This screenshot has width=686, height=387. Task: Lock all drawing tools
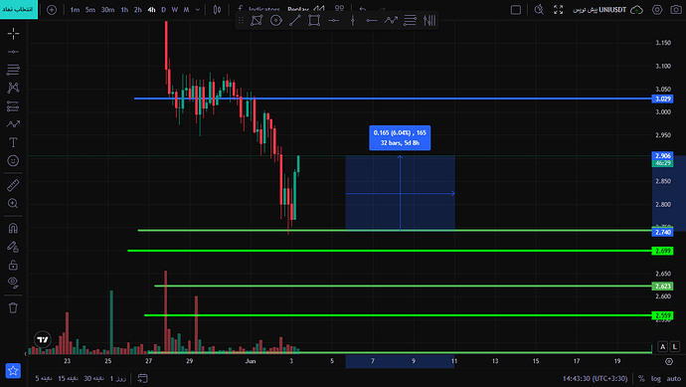(x=13, y=265)
